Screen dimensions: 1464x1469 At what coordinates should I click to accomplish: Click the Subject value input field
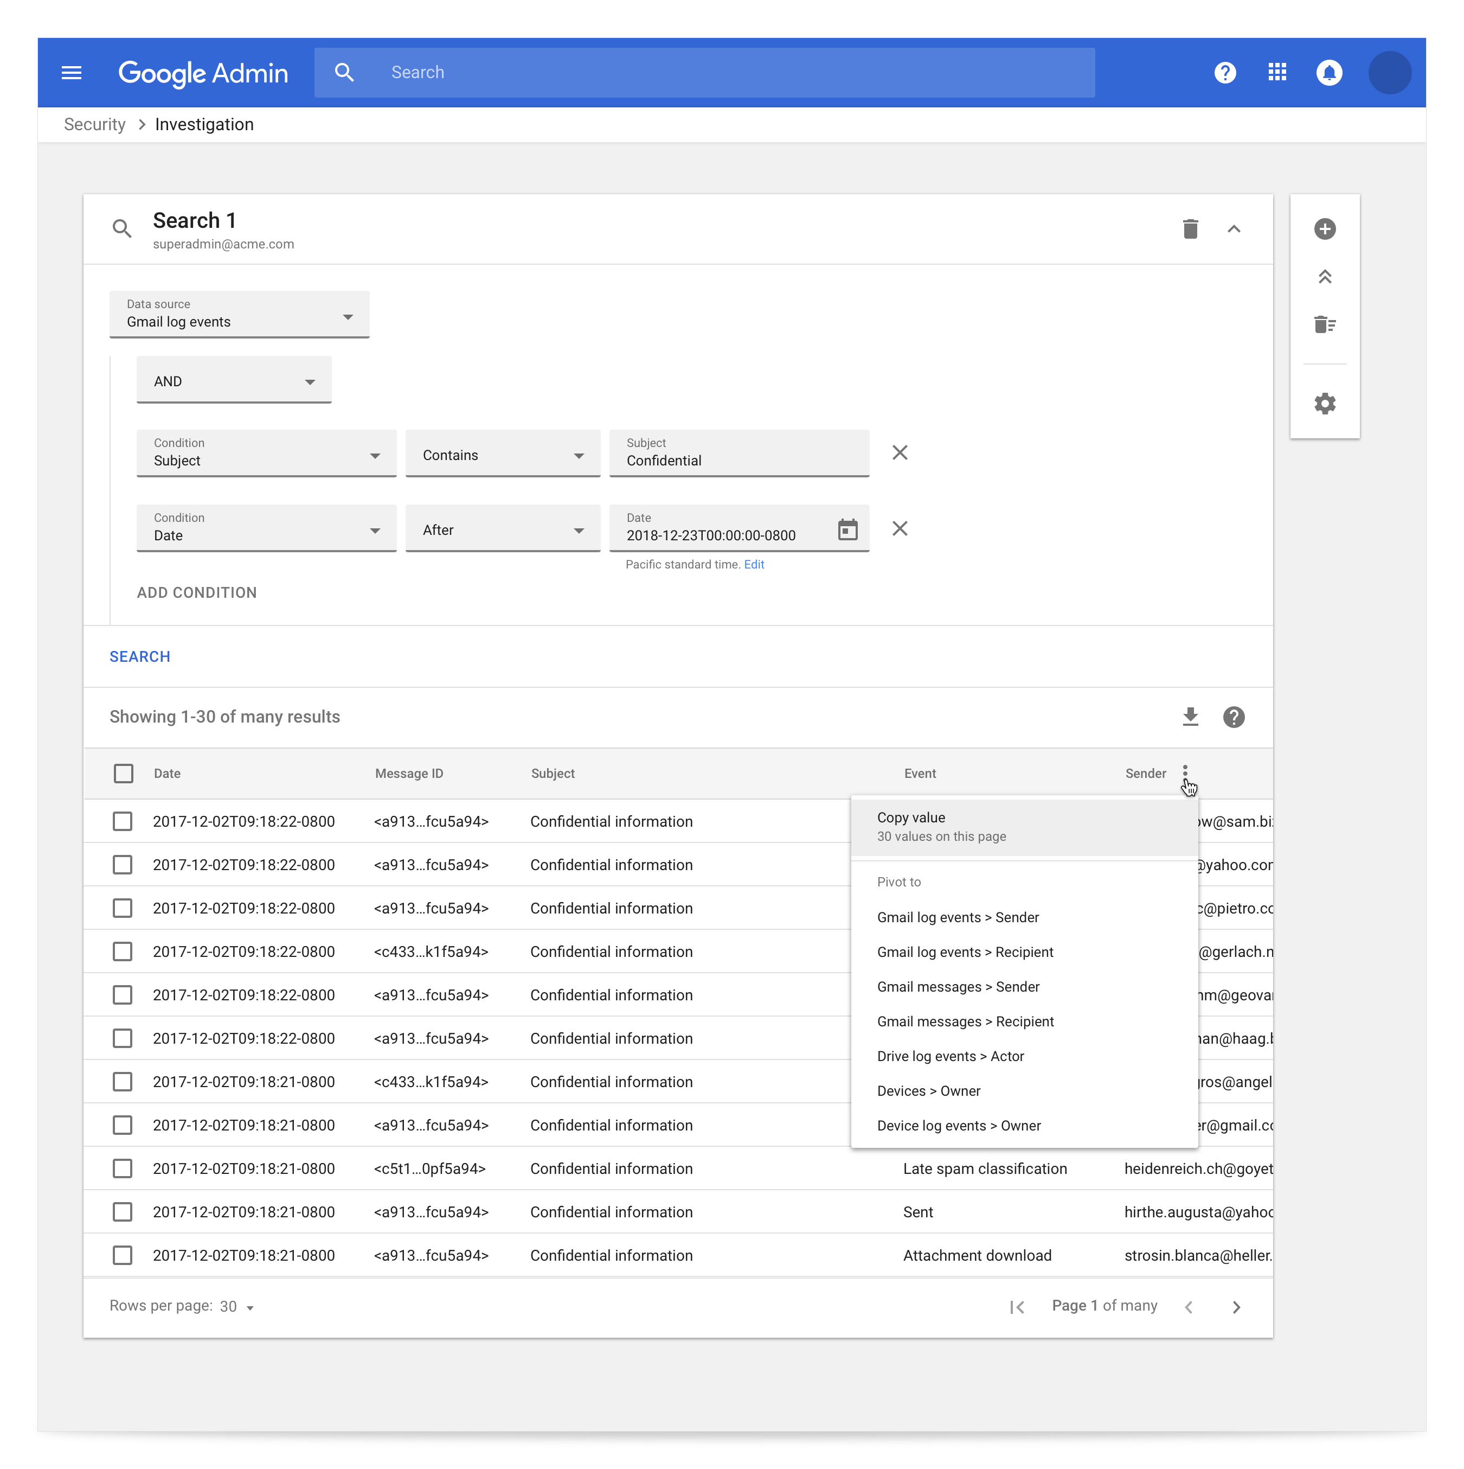739,460
